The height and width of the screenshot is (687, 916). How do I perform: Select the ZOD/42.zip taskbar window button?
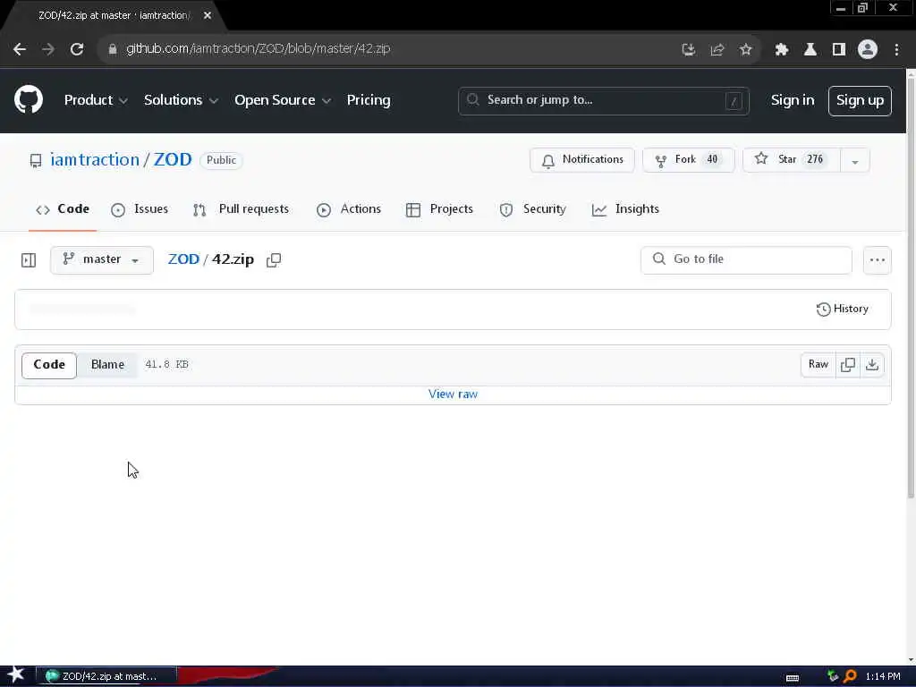[106, 676]
